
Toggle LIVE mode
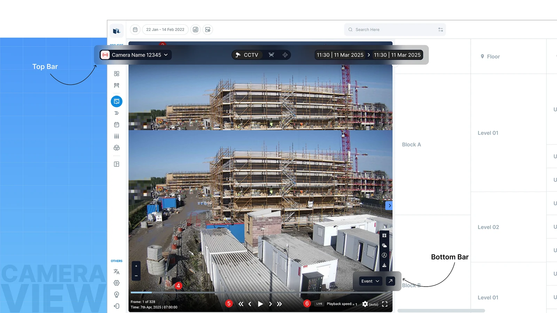319,304
